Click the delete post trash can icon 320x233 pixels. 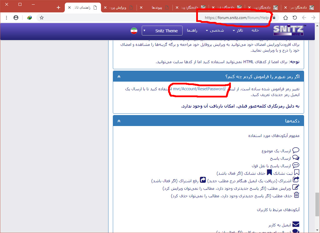tap(297, 195)
